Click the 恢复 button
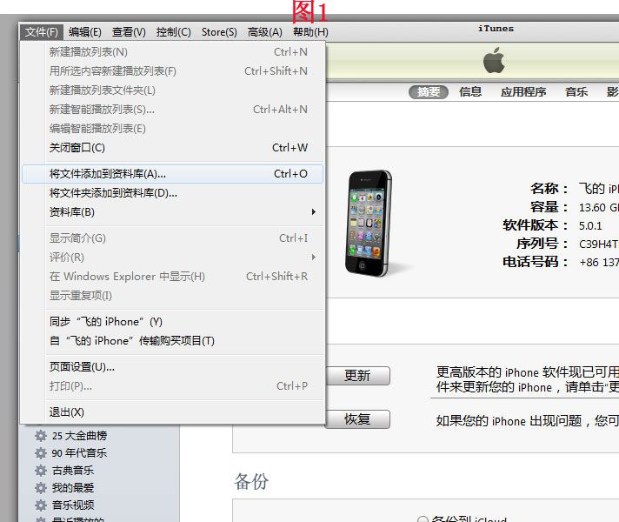 click(356, 419)
